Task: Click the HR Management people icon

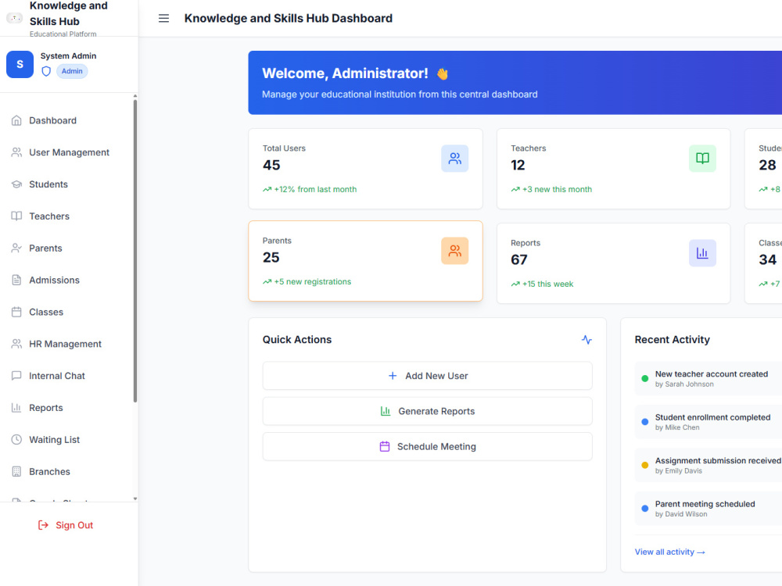Action: (16, 344)
